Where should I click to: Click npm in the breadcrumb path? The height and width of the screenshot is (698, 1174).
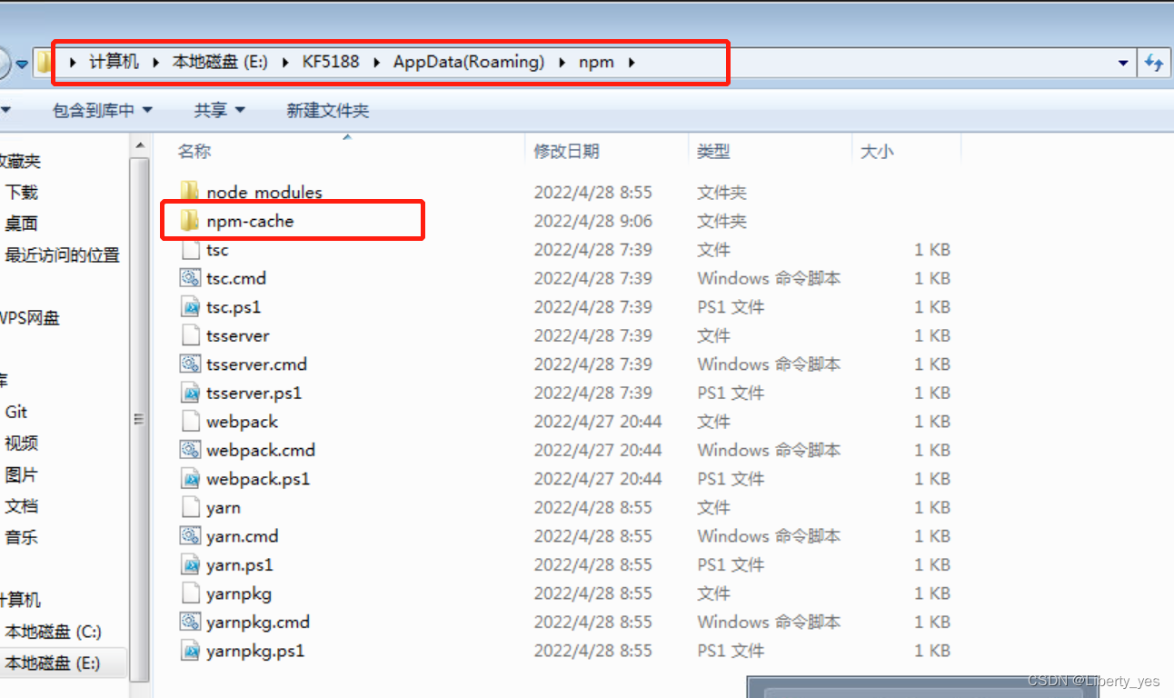[x=596, y=63]
